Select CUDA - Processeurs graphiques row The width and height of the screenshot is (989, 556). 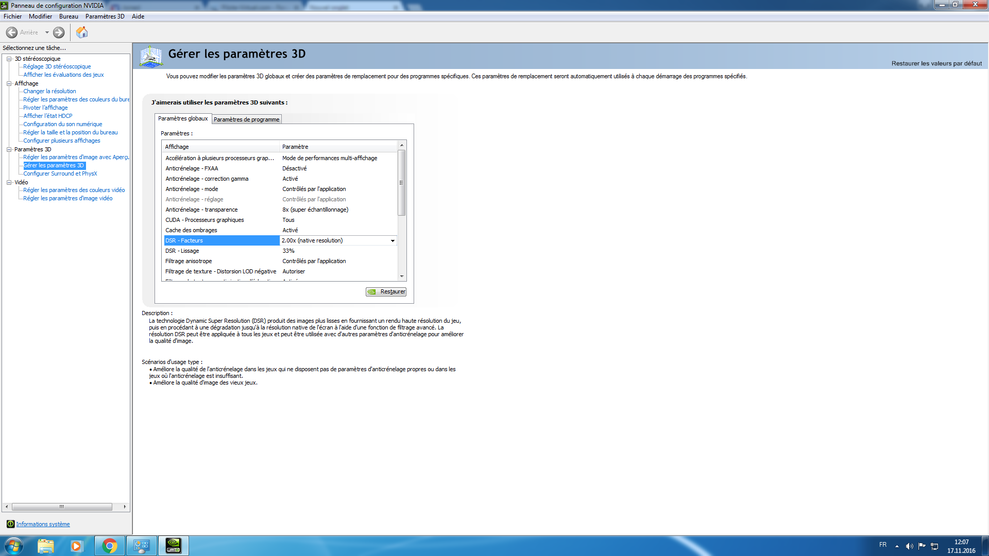click(x=281, y=220)
